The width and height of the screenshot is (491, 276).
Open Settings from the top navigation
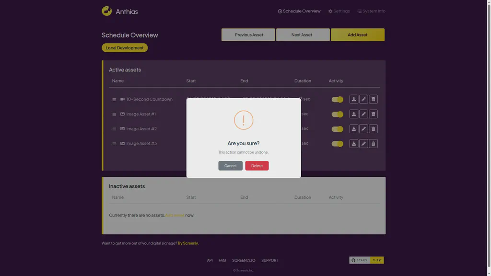pos(339,11)
